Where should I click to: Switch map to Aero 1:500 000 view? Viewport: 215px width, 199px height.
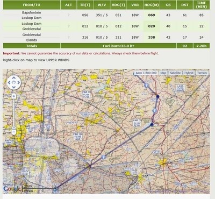pos(146,73)
